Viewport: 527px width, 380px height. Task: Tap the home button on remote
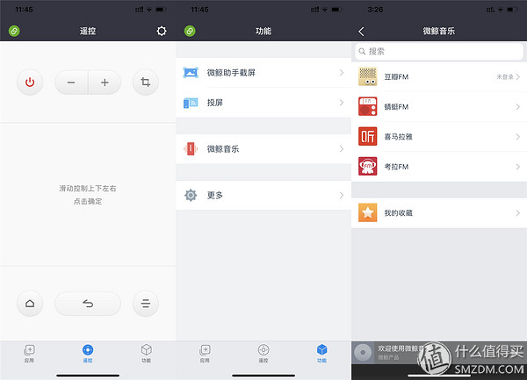pyautogui.click(x=30, y=304)
